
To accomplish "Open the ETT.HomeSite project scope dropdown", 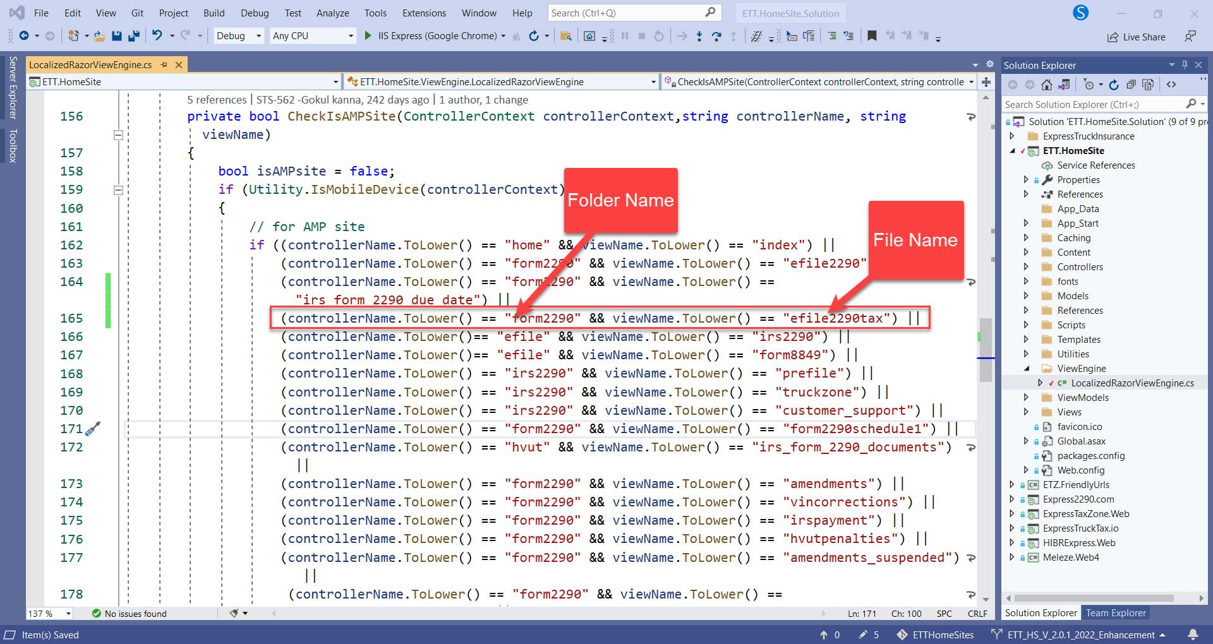I will pyautogui.click(x=184, y=81).
